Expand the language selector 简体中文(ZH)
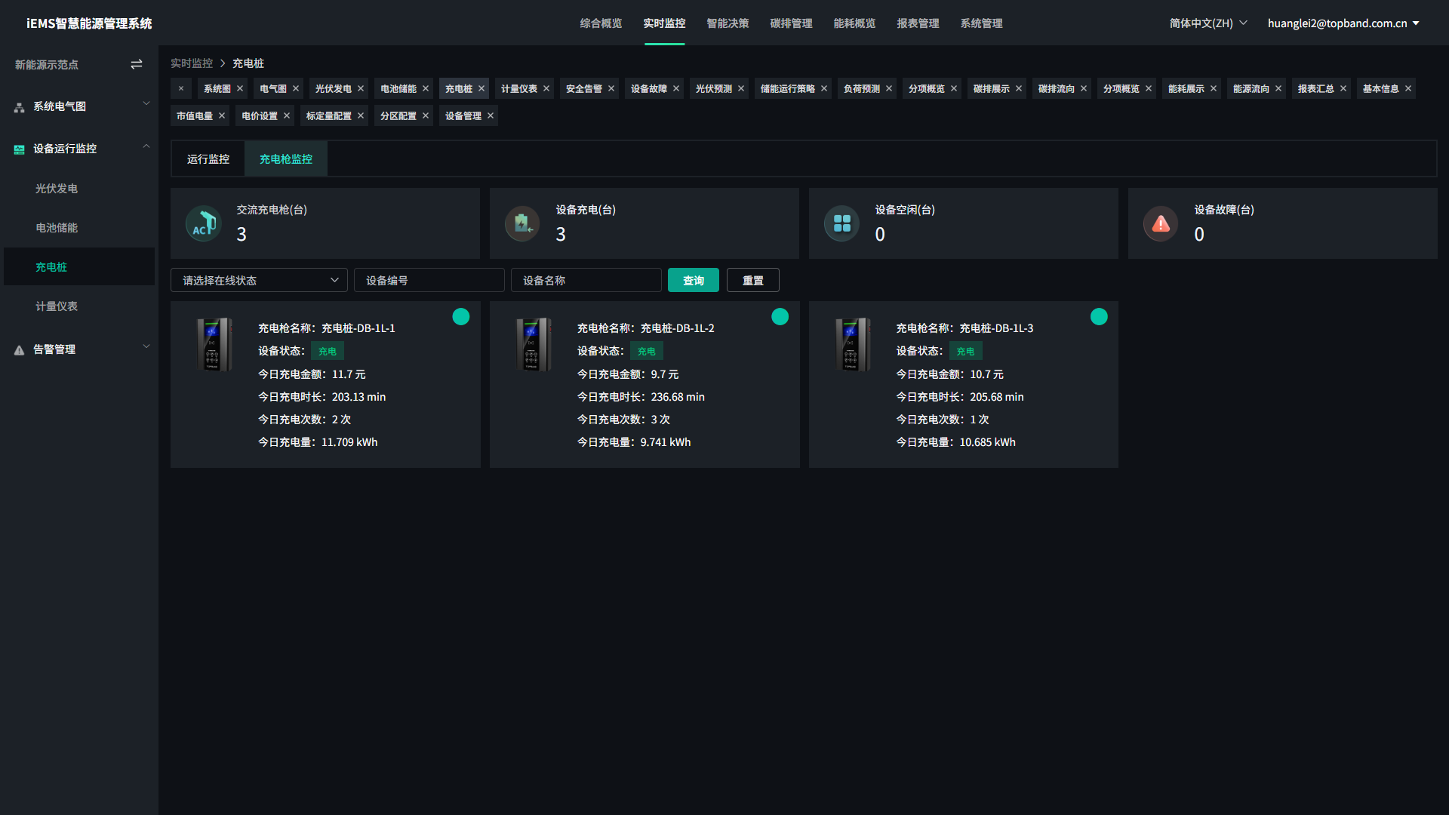 (1207, 23)
